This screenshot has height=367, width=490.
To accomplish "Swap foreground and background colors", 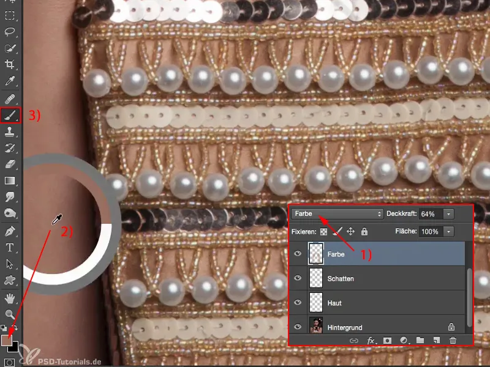I will point(15,328).
